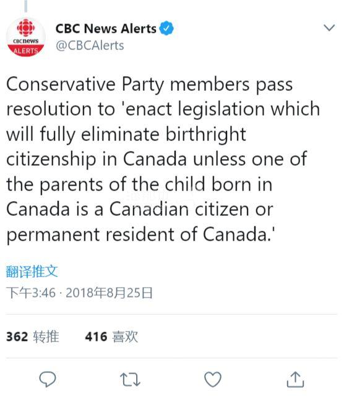Click the CBC gem emblem in avatar

click(x=26, y=28)
